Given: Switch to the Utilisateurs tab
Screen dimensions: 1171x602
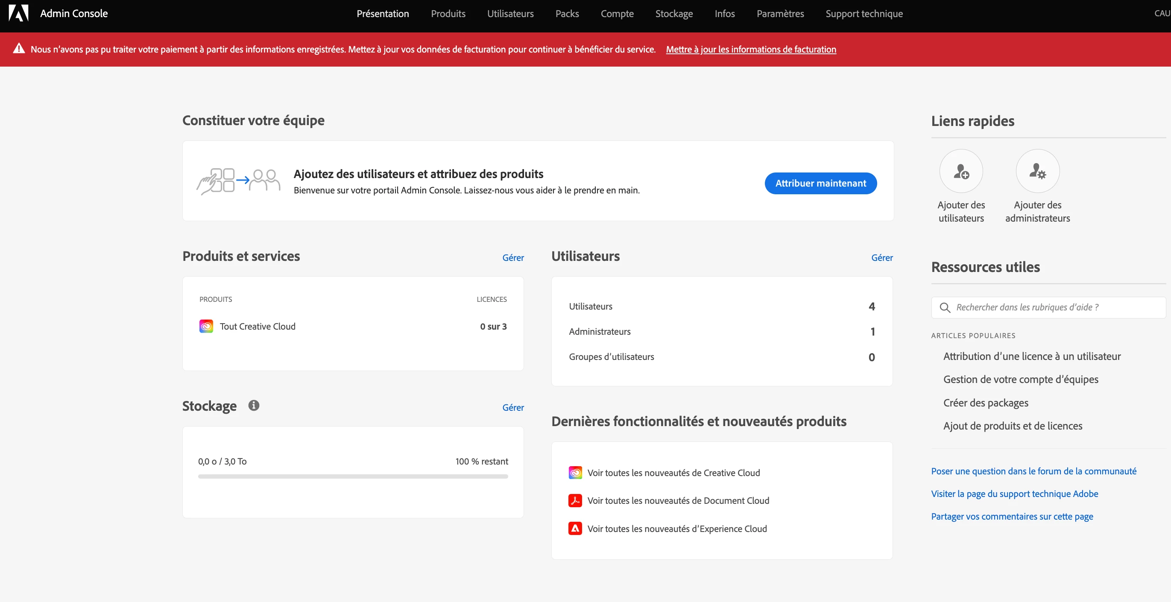Looking at the screenshot, I should click(x=510, y=14).
